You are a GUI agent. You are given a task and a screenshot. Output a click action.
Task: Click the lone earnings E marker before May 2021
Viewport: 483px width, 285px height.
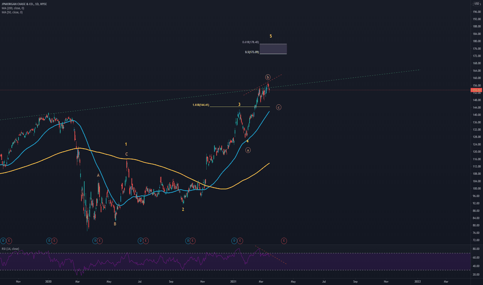click(x=283, y=240)
